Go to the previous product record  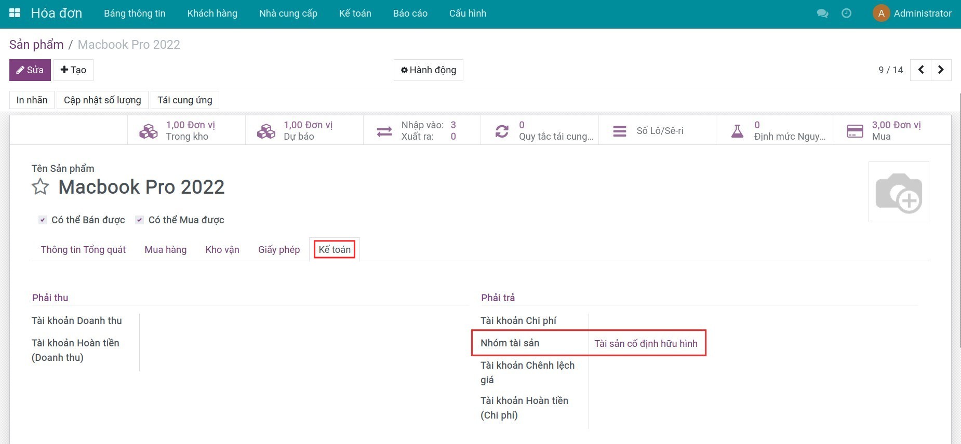921,70
